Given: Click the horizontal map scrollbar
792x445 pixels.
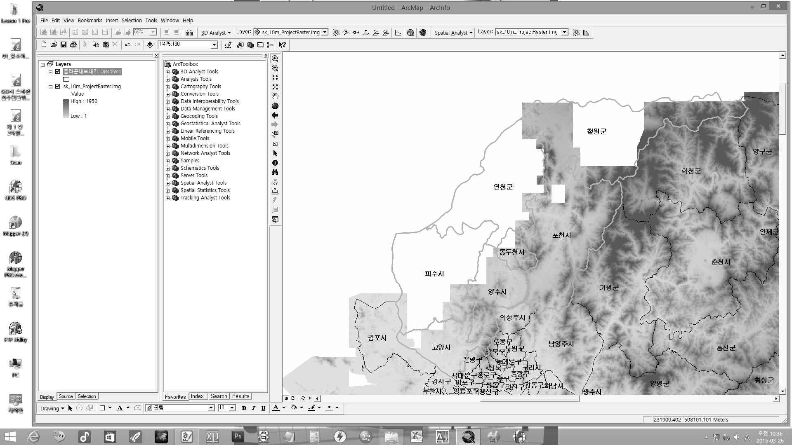Looking at the screenshot, I should pyautogui.click(x=529, y=398).
